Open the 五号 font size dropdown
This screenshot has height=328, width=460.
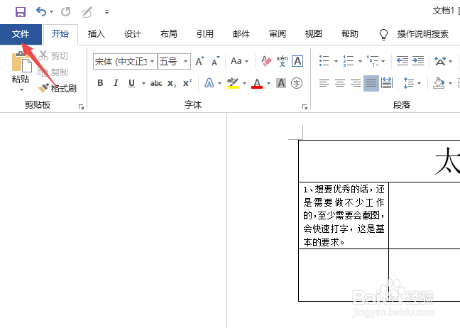point(185,61)
